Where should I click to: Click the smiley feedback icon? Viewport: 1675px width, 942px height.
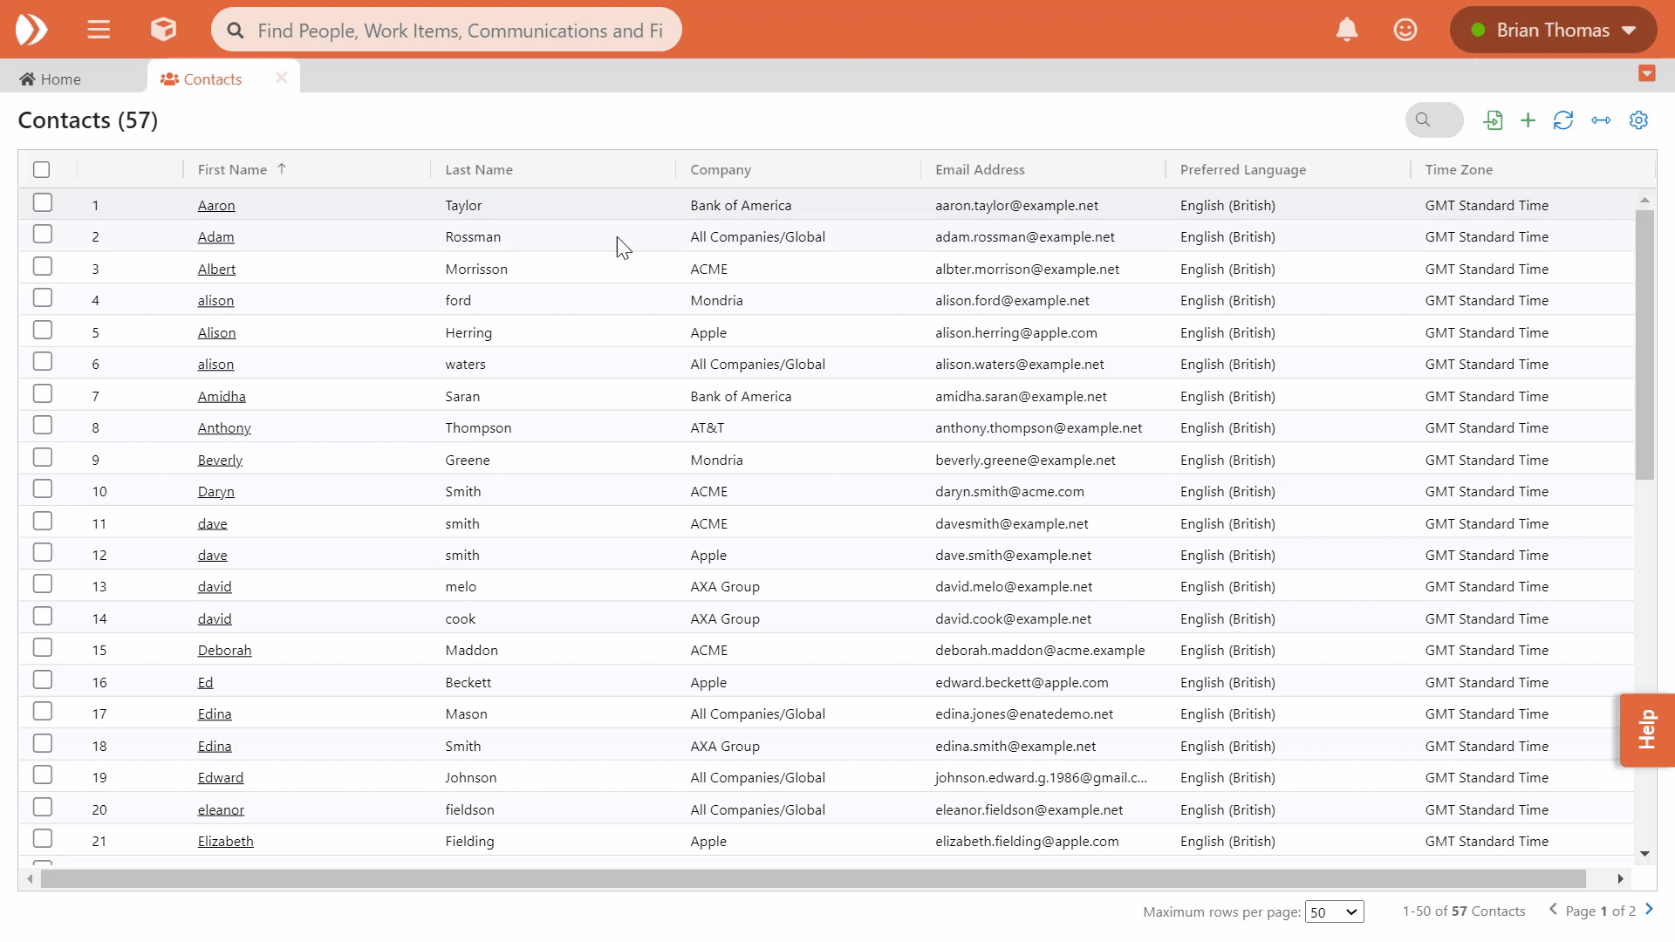pyautogui.click(x=1405, y=30)
